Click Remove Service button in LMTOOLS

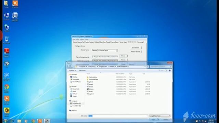pyautogui.click(x=136, y=52)
